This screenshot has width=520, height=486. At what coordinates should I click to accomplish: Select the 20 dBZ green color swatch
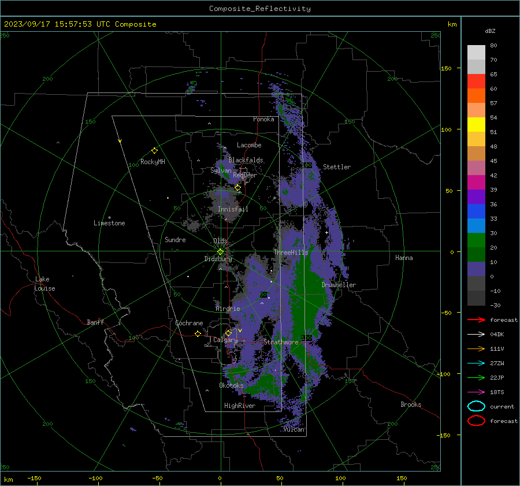[x=476, y=240]
